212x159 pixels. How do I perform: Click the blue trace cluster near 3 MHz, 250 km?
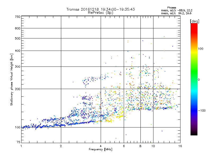pyautogui.click(x=90, y=81)
